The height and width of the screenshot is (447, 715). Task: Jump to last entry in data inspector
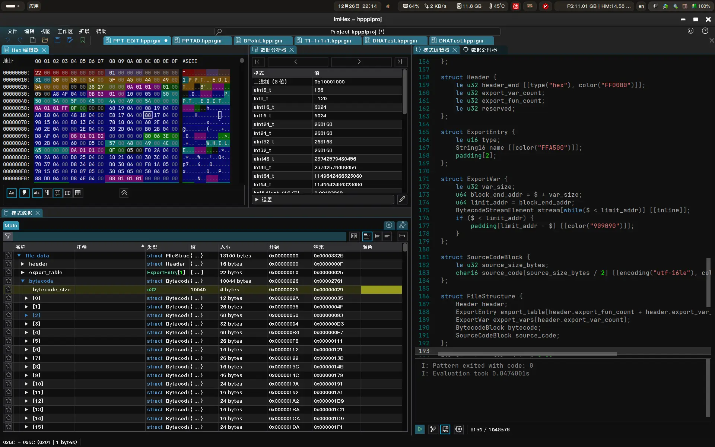400,62
